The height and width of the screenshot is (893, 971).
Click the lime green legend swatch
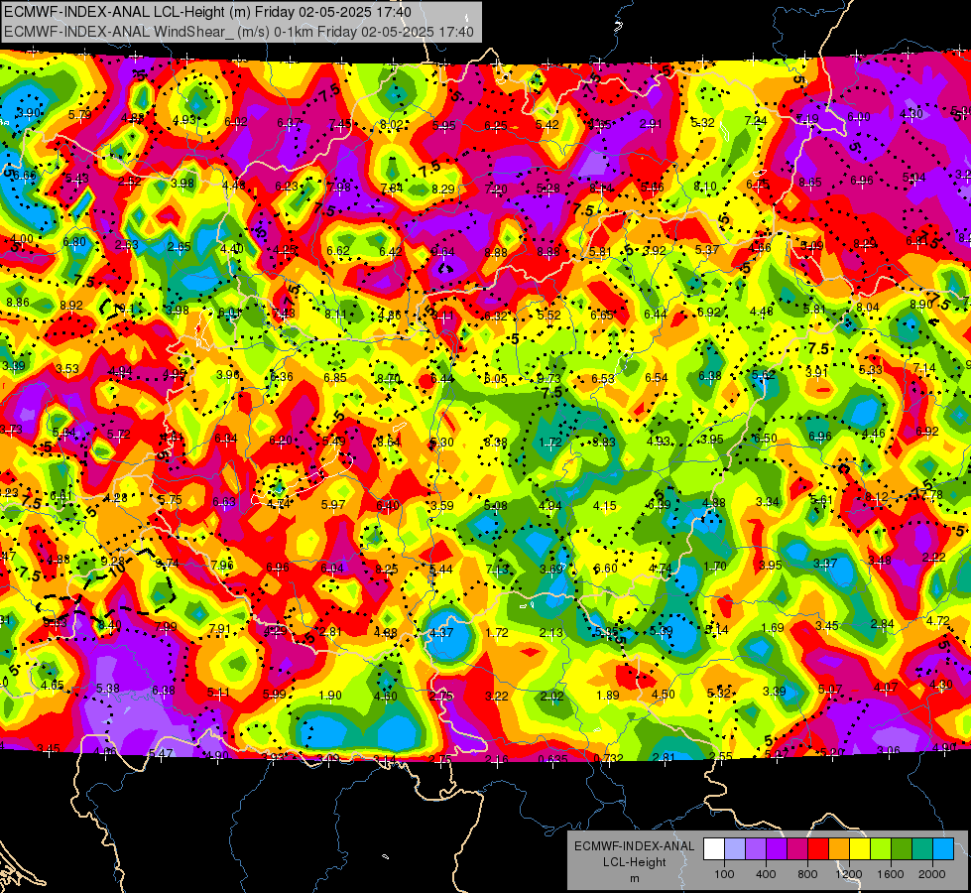881,849
